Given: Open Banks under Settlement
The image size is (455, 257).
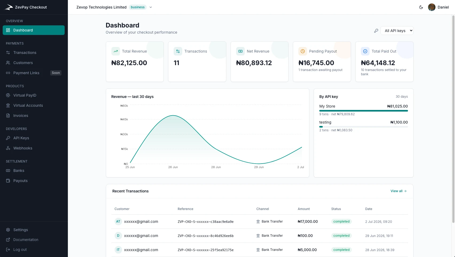Looking at the screenshot, I should click(x=34, y=171).
